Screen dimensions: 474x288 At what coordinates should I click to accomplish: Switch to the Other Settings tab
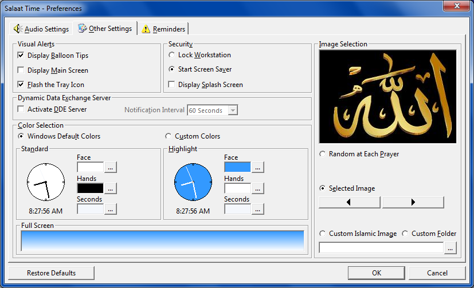tap(105, 29)
